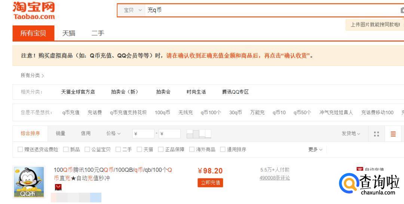
Task: Click the ¥98.20 price text
Action: [x=210, y=171]
